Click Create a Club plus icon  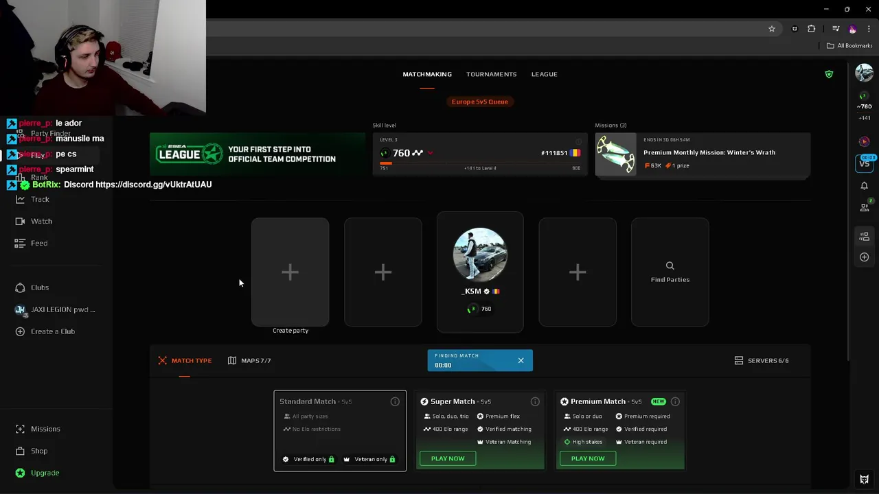pyautogui.click(x=20, y=331)
